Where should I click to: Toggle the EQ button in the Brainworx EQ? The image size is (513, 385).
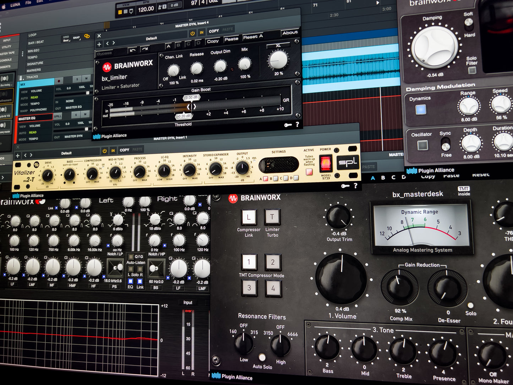click(130, 281)
